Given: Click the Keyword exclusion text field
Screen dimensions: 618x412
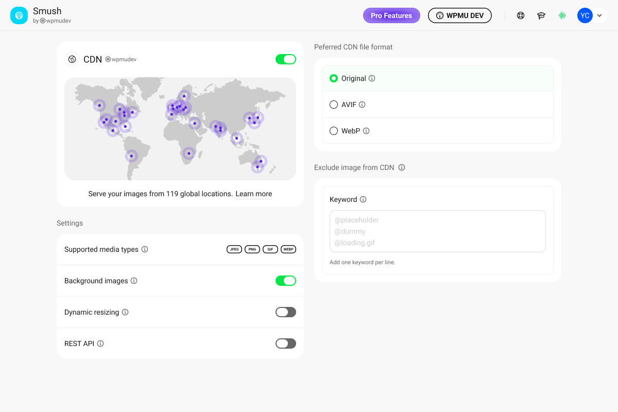Looking at the screenshot, I should 437,231.
